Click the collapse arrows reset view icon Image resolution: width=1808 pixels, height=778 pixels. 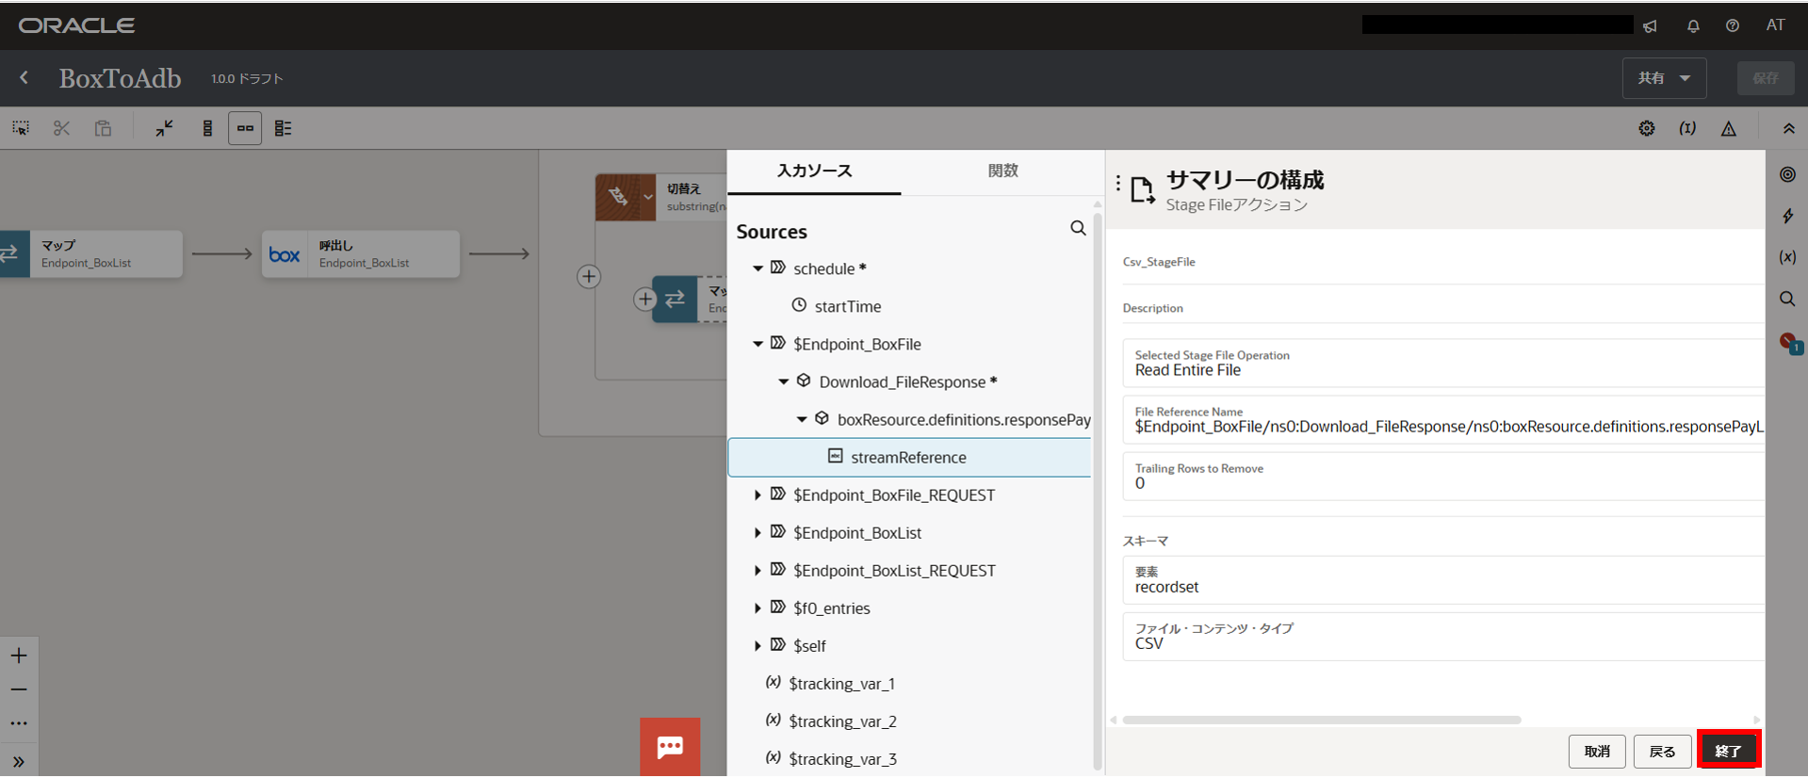pyautogui.click(x=164, y=128)
